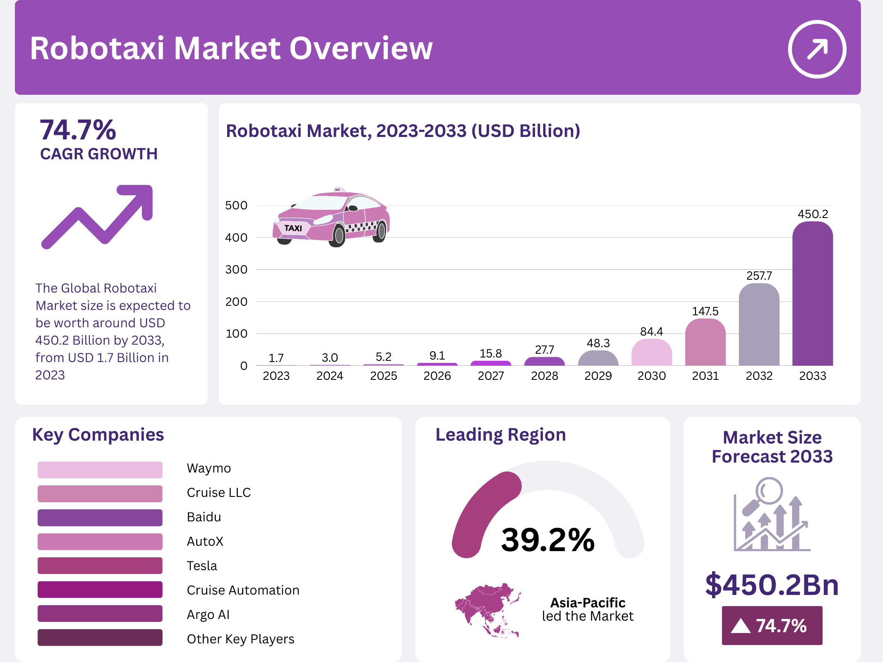Toggle the Waymo legend entry

(x=100, y=469)
